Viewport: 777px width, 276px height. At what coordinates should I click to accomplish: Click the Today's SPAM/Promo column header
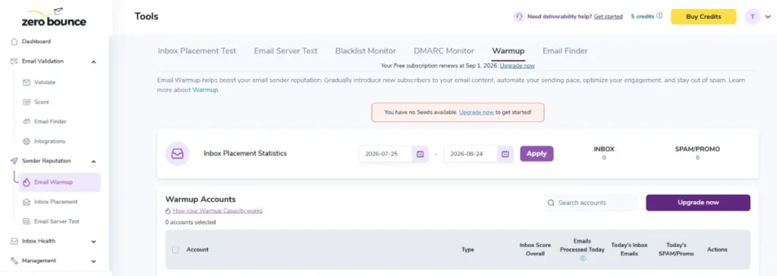click(x=676, y=249)
